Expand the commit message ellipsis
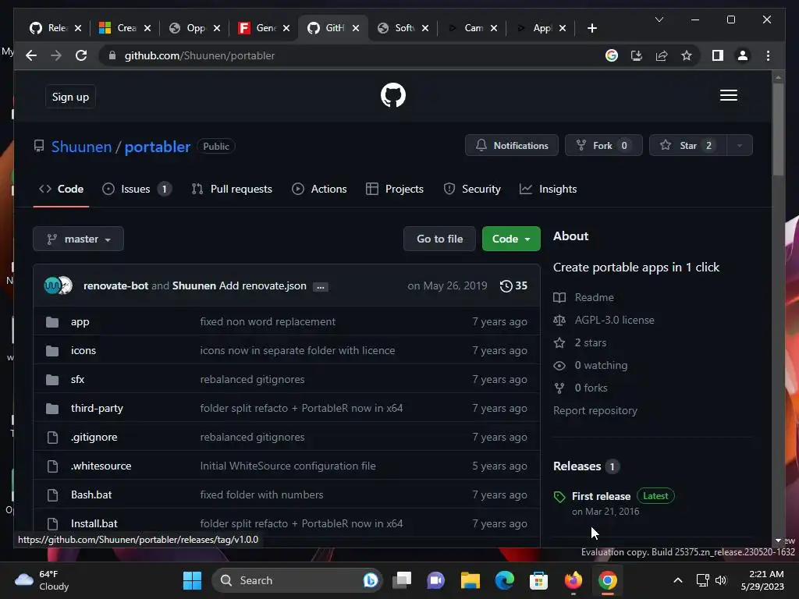This screenshot has height=599, width=799. [320, 287]
